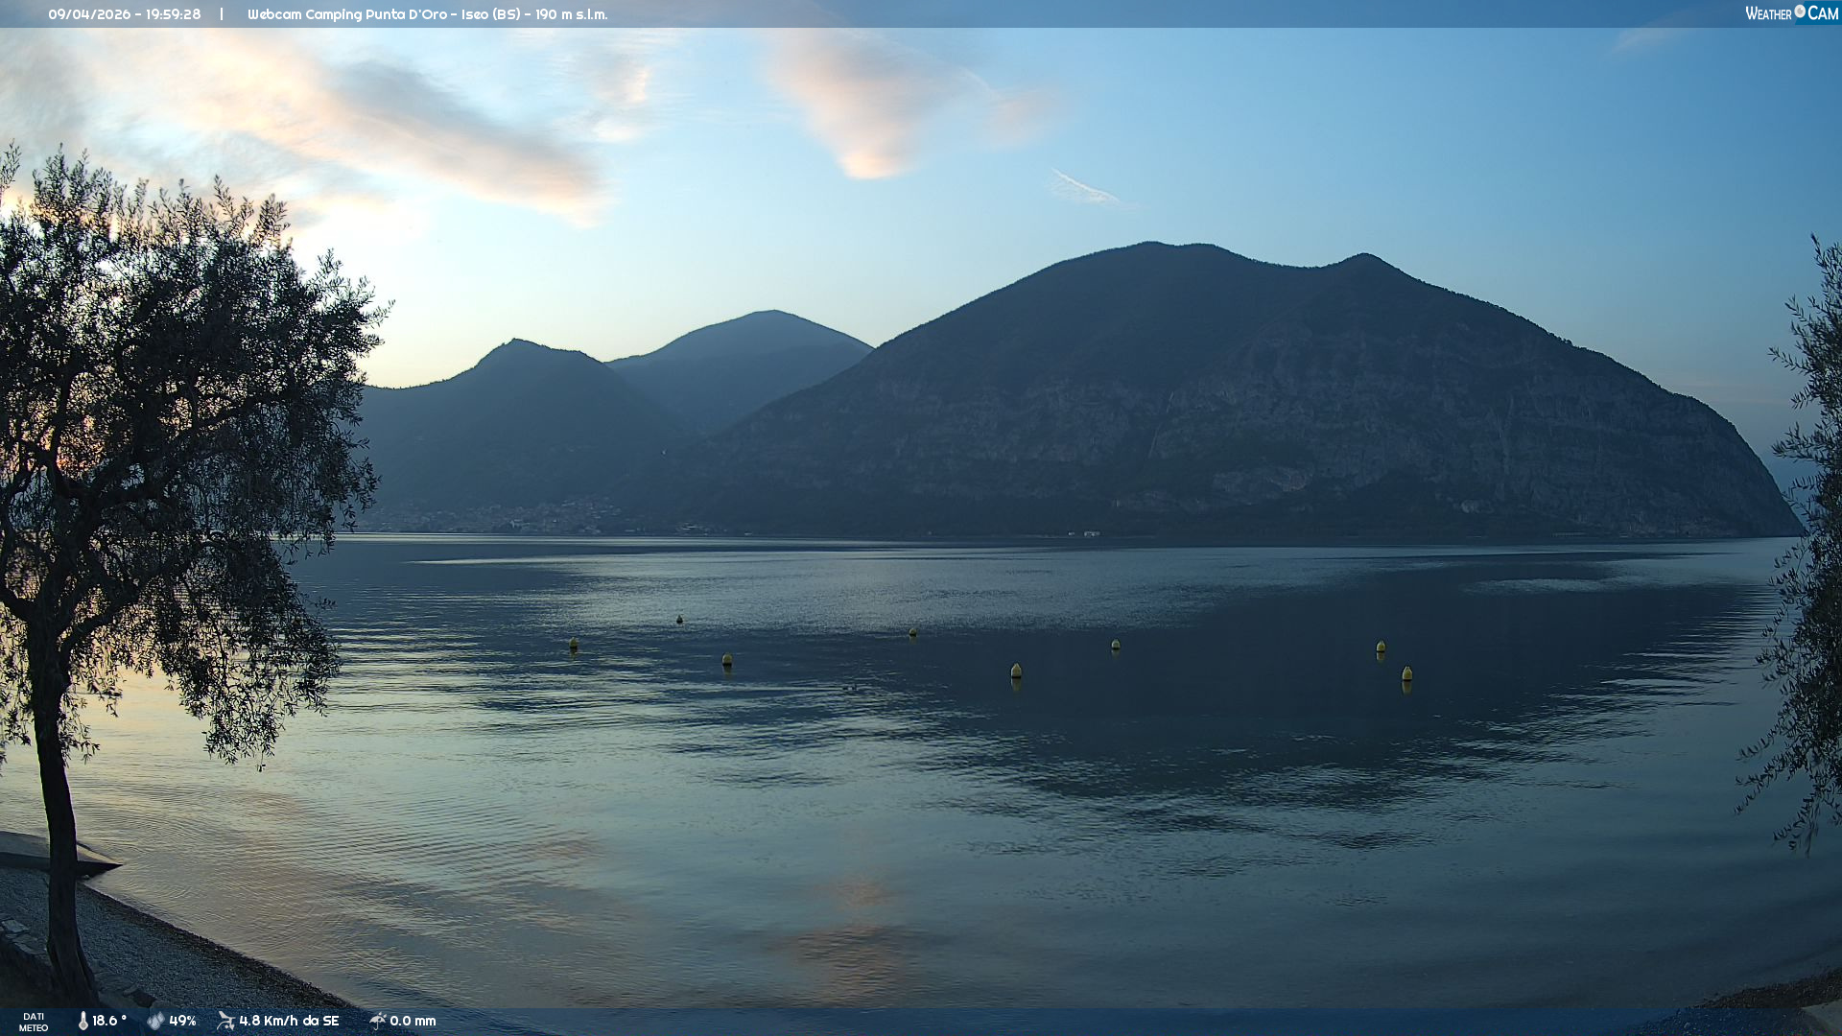Click the peak of the large right mountain
Viewport: 1842px width, 1036px height.
(1151, 246)
